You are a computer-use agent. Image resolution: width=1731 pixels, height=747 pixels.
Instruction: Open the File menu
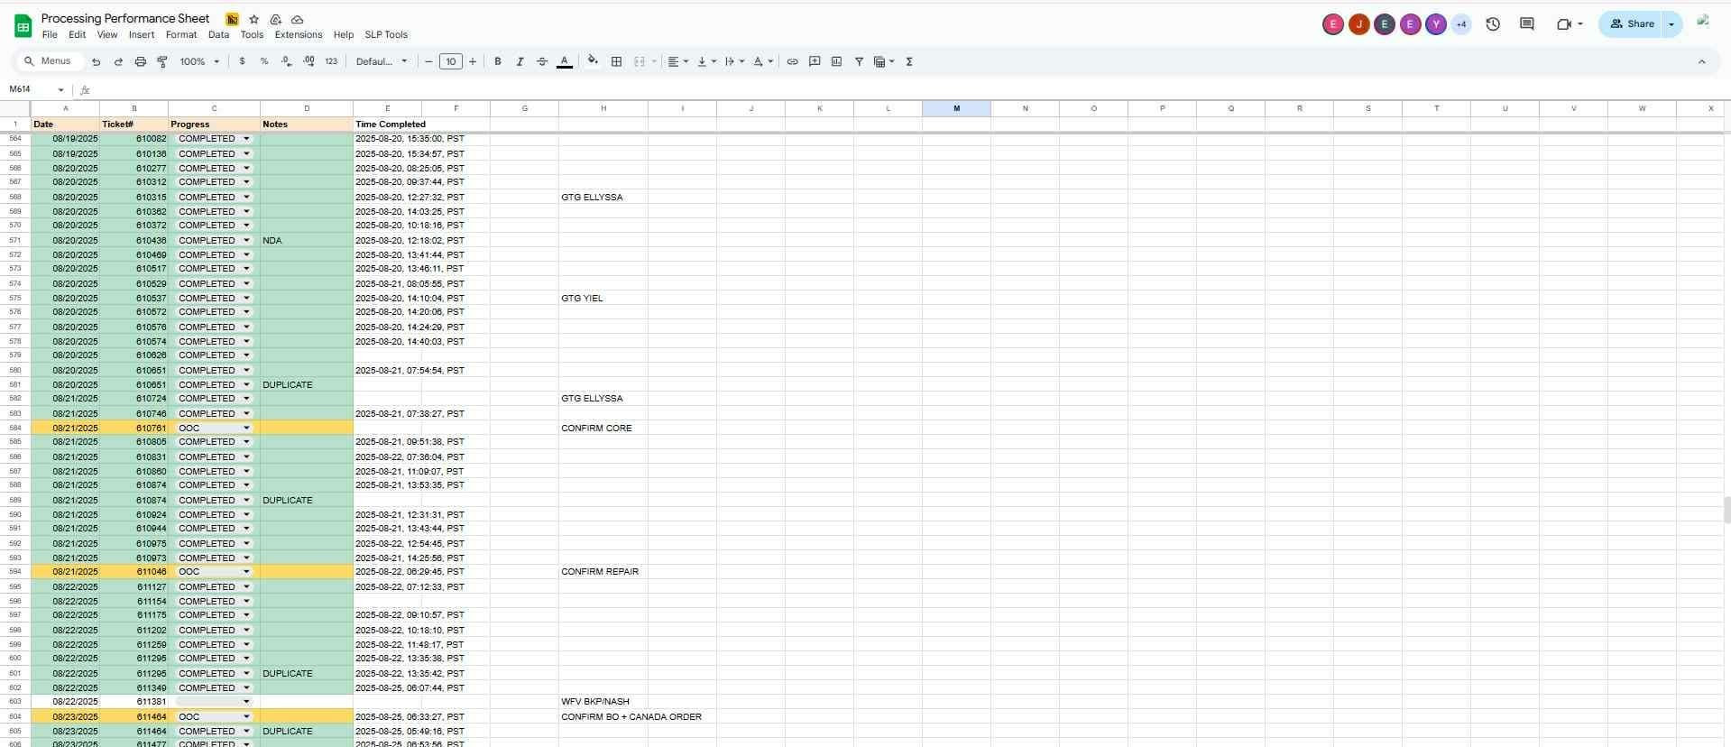tap(50, 34)
